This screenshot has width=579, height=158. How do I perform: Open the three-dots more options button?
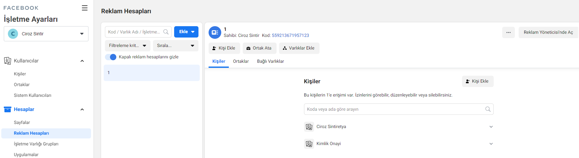point(509,32)
